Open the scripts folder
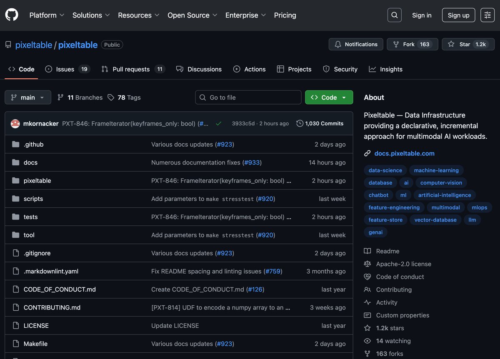This screenshot has height=359, width=500. coord(33,199)
